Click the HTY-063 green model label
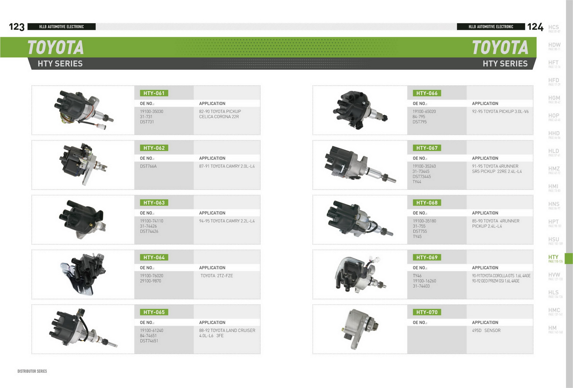The height and width of the screenshot is (388, 573). pyautogui.click(x=154, y=203)
